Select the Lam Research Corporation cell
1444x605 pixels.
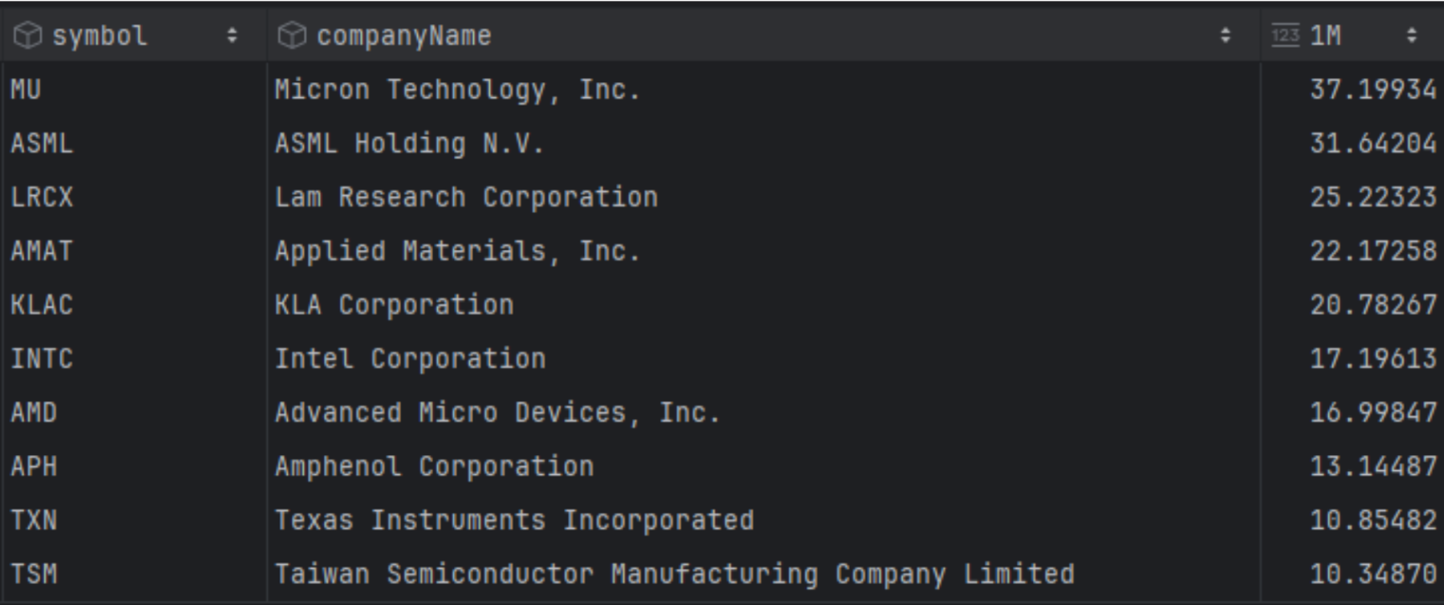pos(467,198)
